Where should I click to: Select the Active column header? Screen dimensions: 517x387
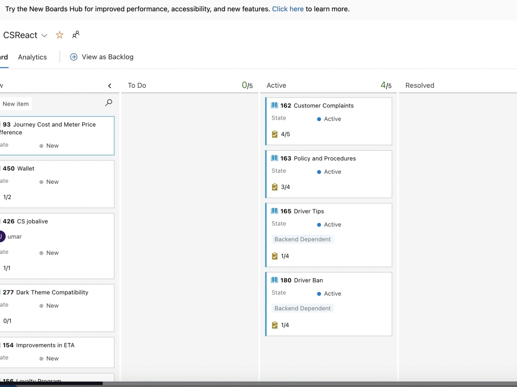point(276,85)
